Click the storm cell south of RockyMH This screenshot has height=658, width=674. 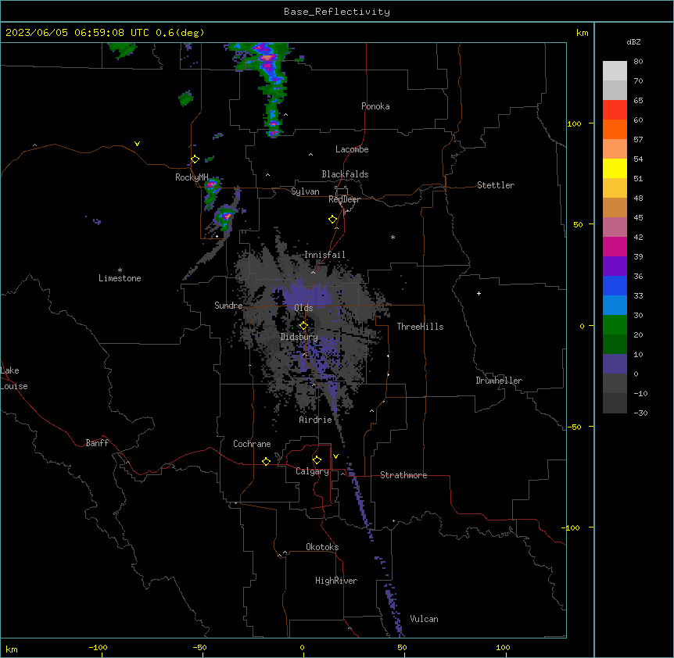[x=225, y=216]
